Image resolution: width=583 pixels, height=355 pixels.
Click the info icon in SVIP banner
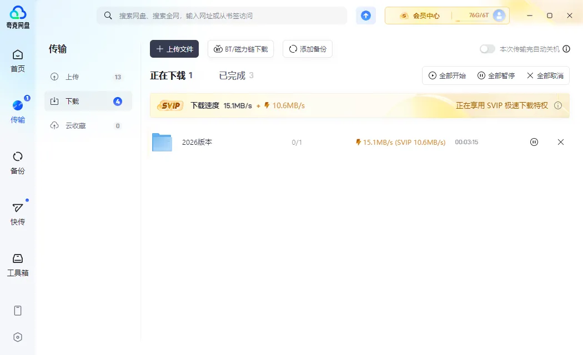point(557,105)
